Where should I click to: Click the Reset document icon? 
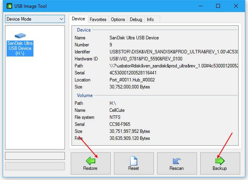134,161
